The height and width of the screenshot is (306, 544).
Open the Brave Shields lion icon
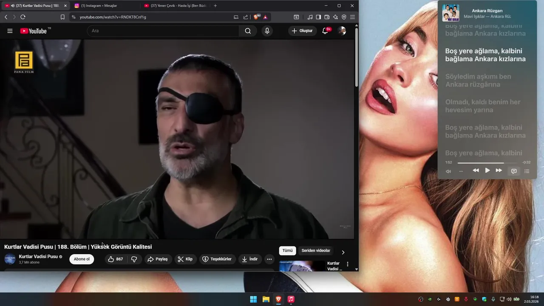256,17
